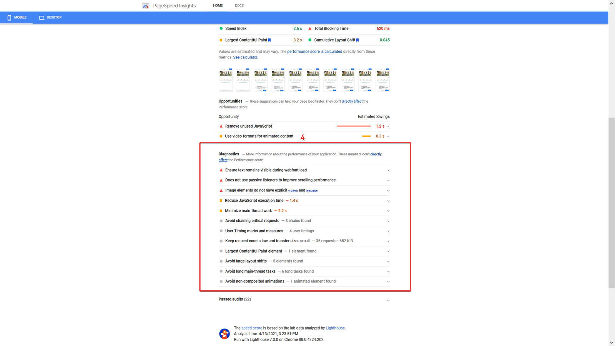The height and width of the screenshot is (346, 615).
Task: Follow the directly affect link under Opportunities
Action: pos(352,101)
